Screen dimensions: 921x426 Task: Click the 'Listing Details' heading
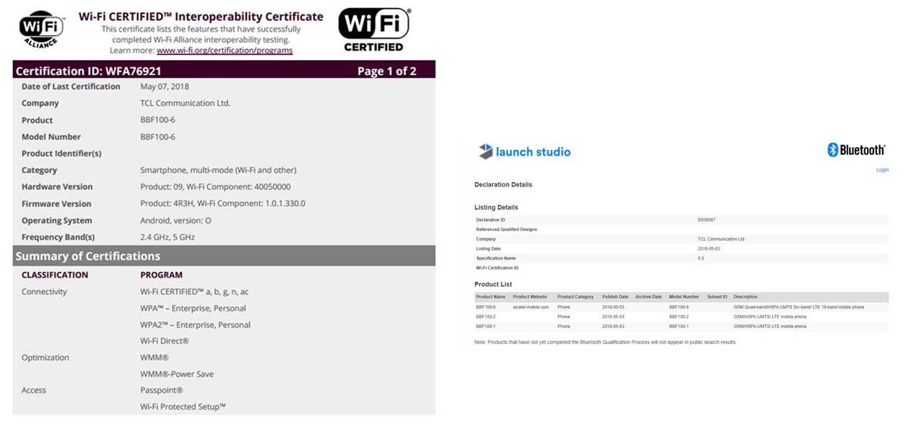tap(496, 207)
